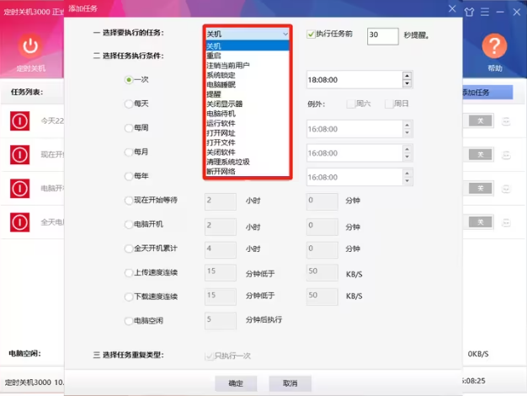
Task: Choose 打开网址 from the dropdown list
Action: coord(248,133)
